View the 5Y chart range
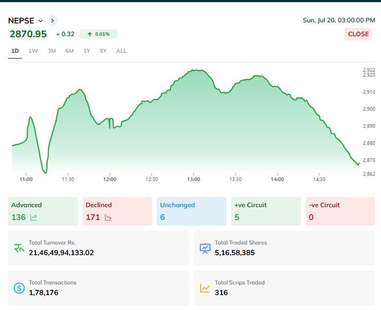Viewport: 381px width, 310px height. [103, 51]
